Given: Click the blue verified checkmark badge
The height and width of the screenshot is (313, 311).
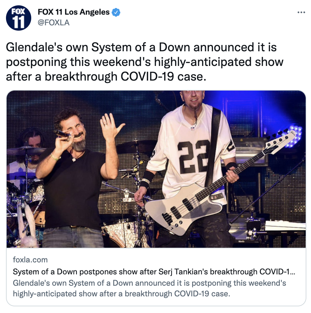Looking at the screenshot, I should click(x=116, y=12).
